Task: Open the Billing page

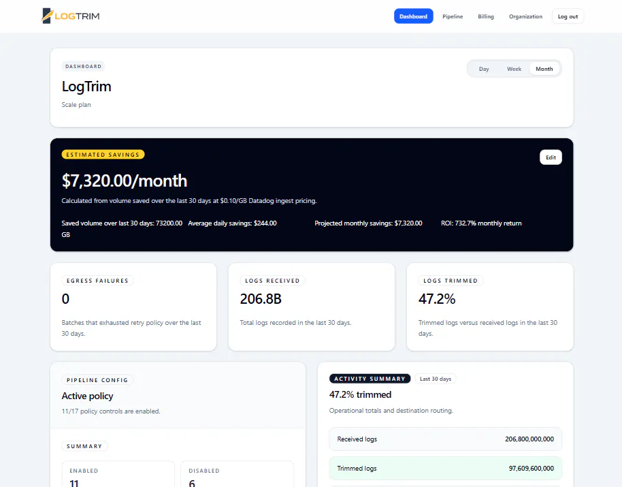Action: tap(485, 16)
